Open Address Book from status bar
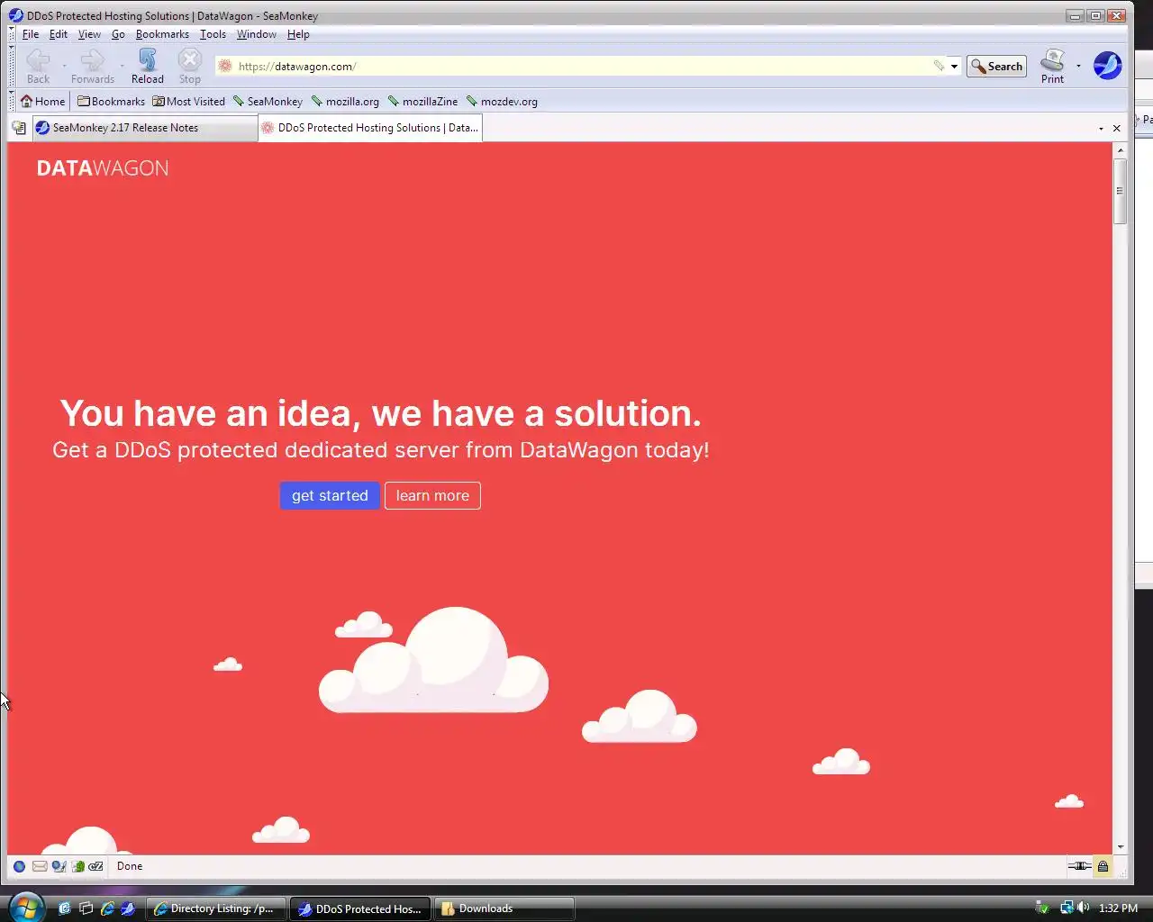This screenshot has height=922, width=1153. [78, 866]
